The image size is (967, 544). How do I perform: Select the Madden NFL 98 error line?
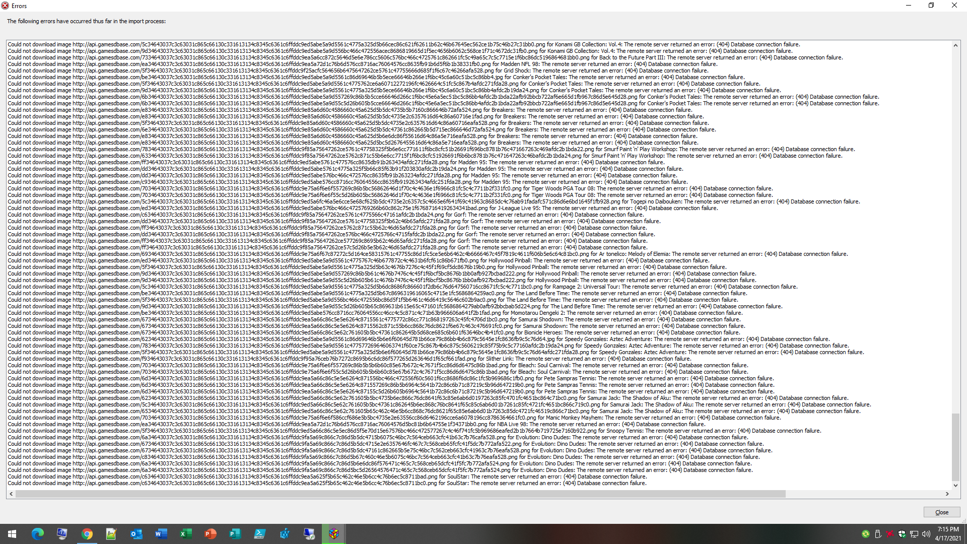363,64
